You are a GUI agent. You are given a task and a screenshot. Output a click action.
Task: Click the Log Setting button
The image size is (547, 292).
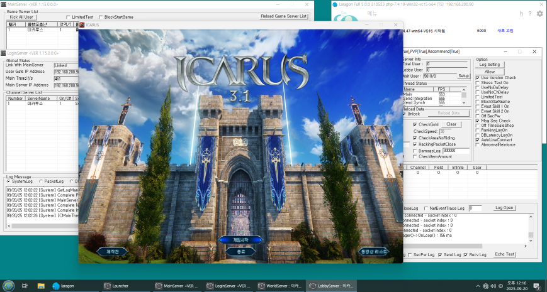(x=490, y=64)
